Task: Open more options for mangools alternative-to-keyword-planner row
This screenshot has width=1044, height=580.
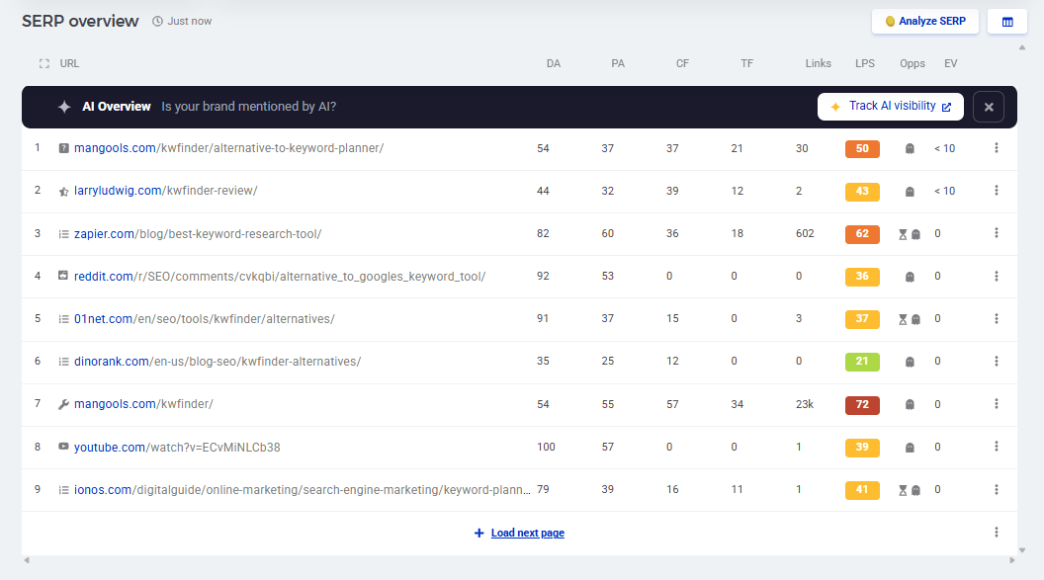Action: [x=997, y=147]
